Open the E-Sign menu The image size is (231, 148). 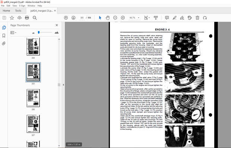(x=22, y=6)
